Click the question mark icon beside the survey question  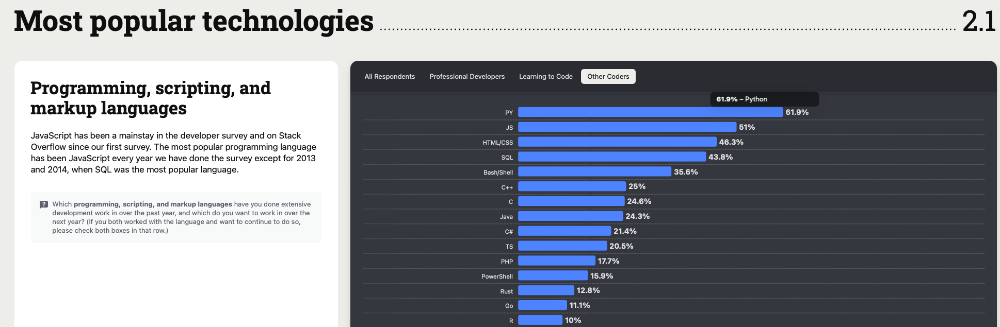[x=44, y=204]
